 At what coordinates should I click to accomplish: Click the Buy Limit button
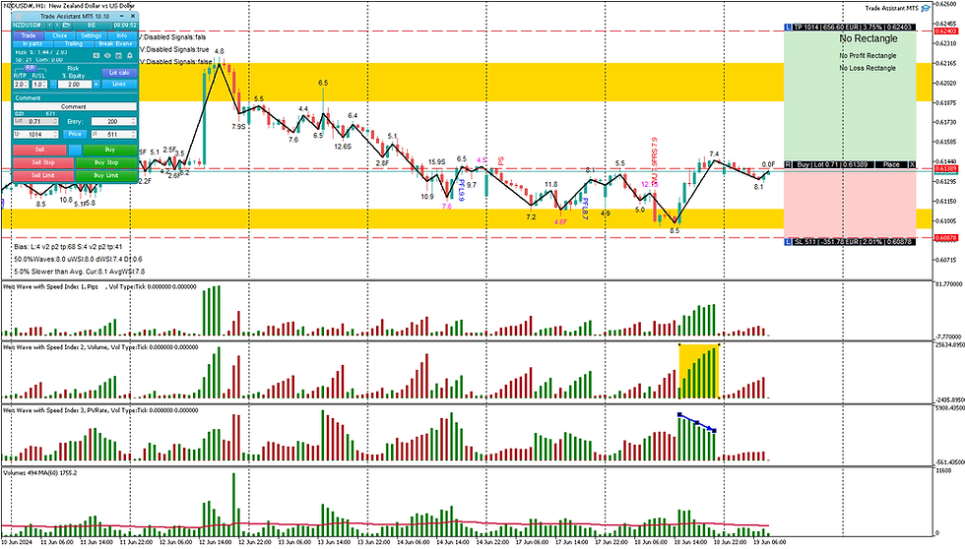[106, 176]
